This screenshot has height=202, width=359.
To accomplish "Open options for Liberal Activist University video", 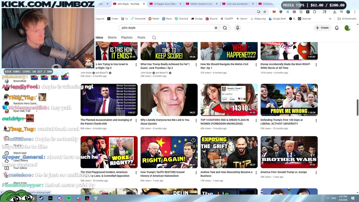I will tap(316, 120).
